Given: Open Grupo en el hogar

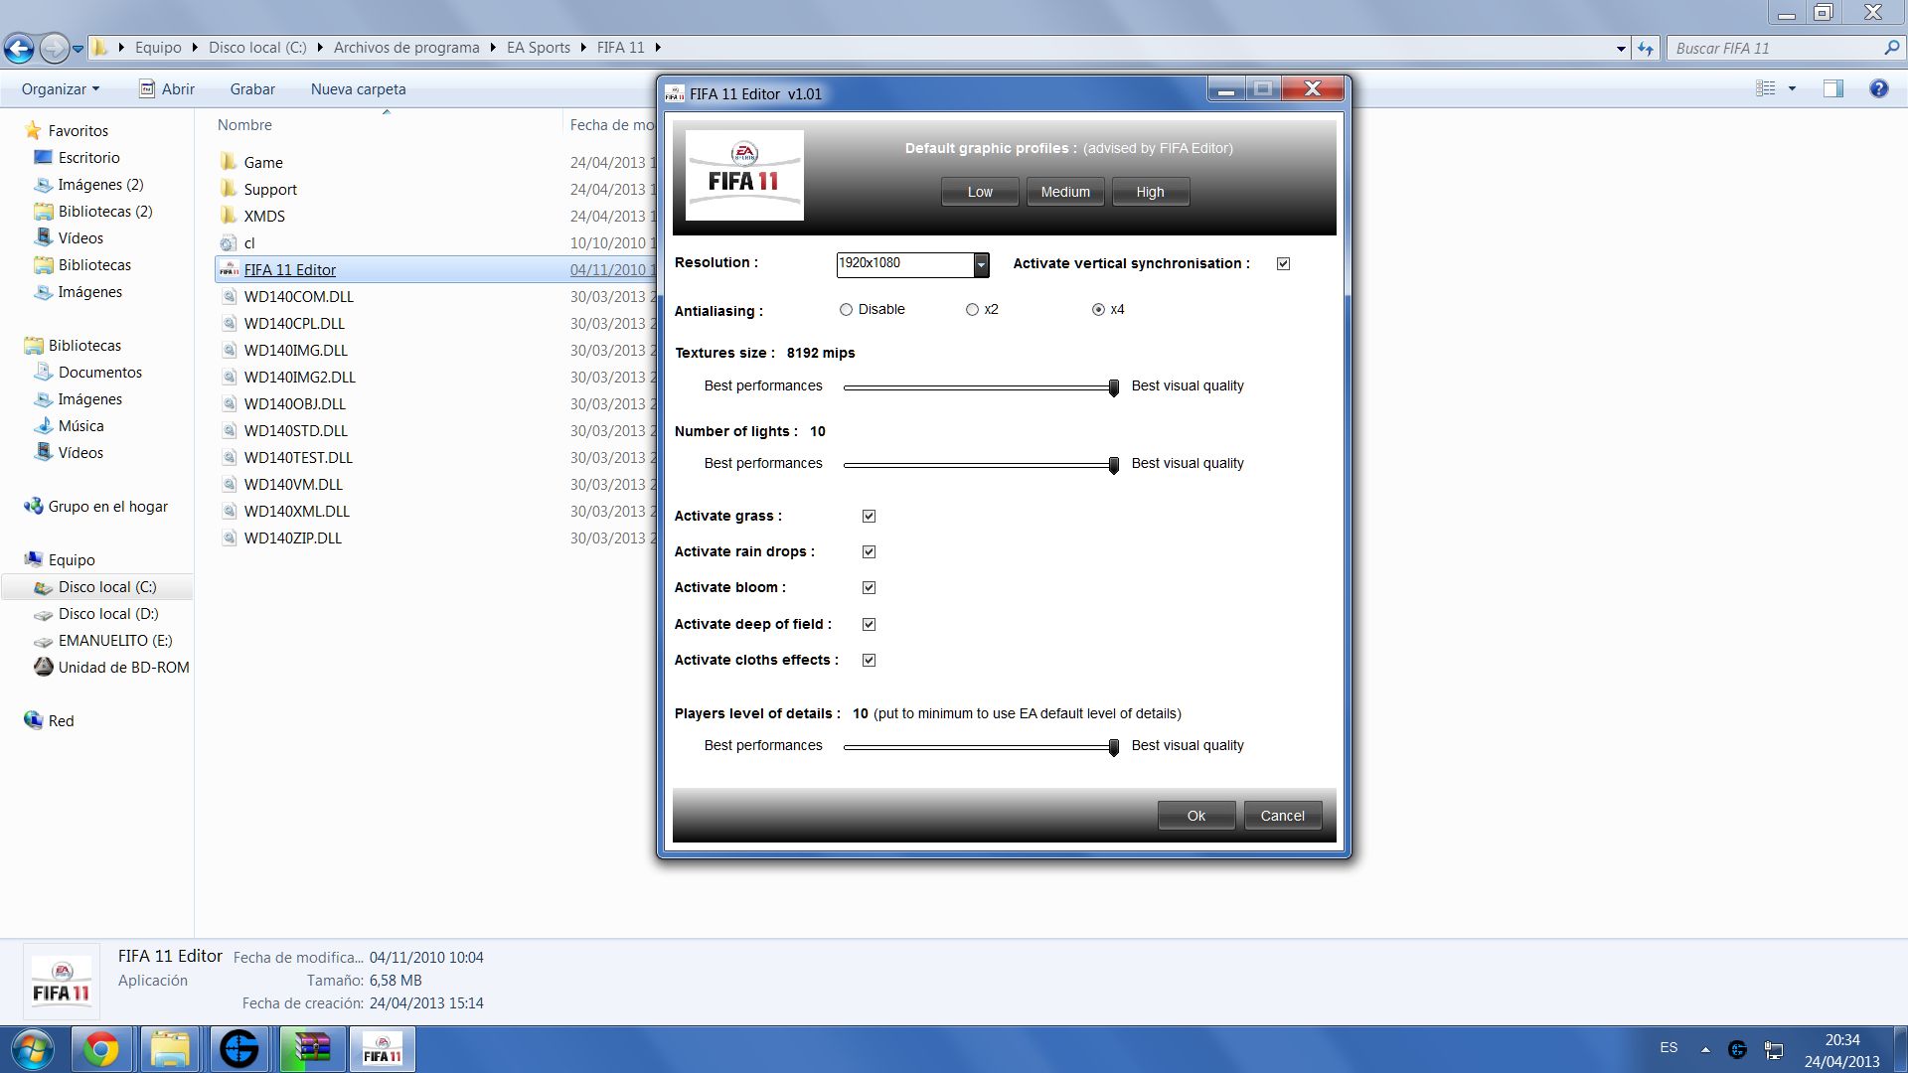Looking at the screenshot, I should coord(107,506).
